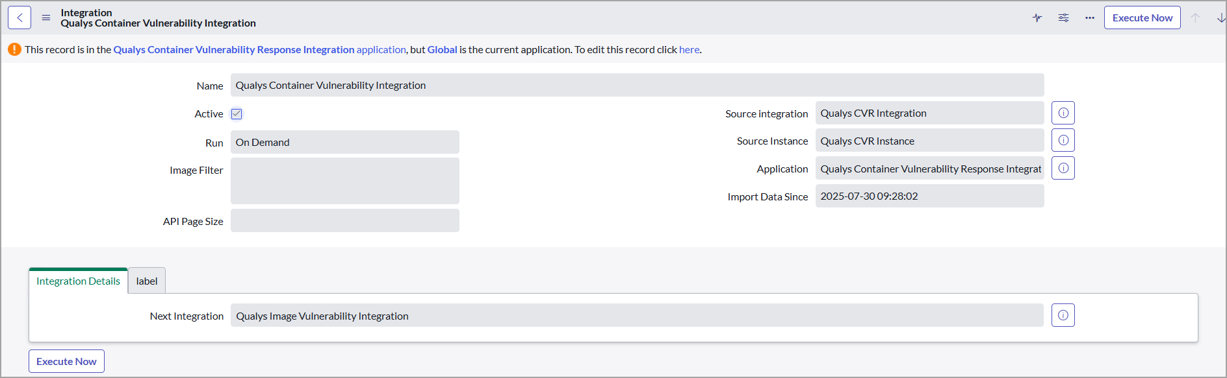Click the Name input field
The image size is (1227, 378).
coord(638,85)
